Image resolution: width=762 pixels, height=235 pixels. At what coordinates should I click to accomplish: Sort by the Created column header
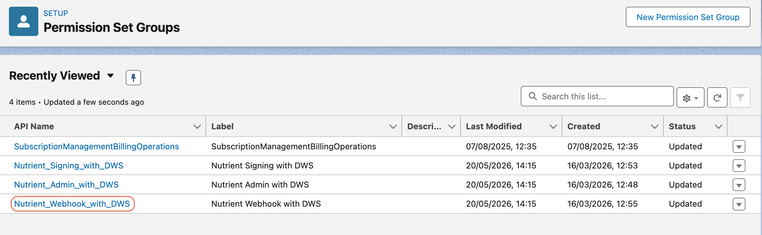coord(584,126)
